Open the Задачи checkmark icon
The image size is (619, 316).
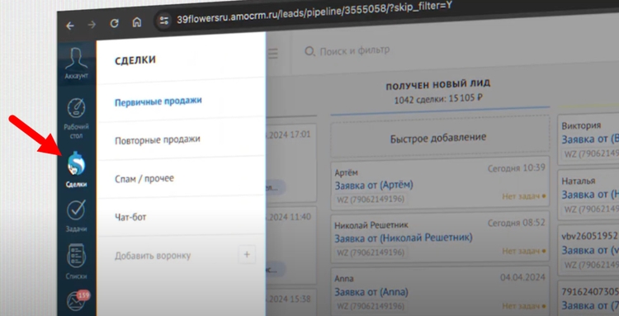(76, 215)
